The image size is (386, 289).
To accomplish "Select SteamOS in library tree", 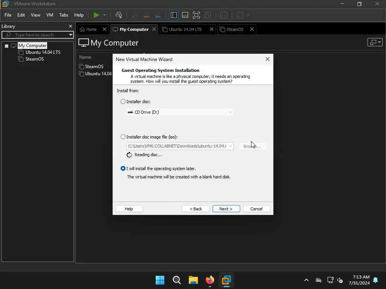I will pyautogui.click(x=34, y=59).
